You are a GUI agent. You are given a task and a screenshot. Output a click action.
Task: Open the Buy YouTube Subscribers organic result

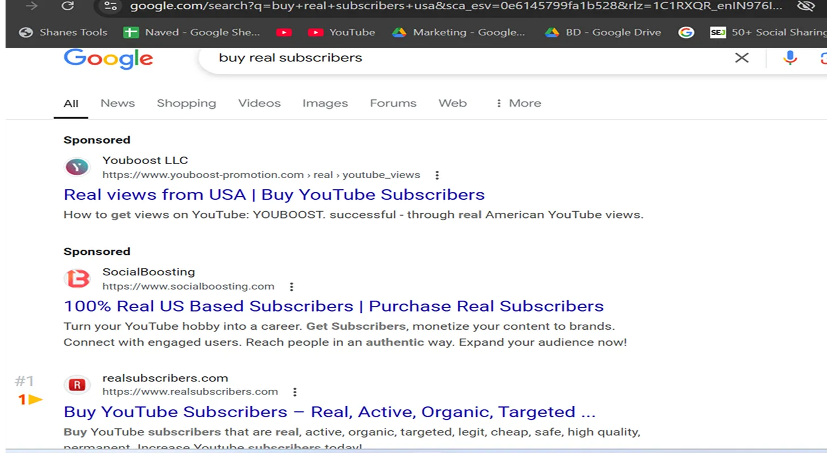coord(329,411)
